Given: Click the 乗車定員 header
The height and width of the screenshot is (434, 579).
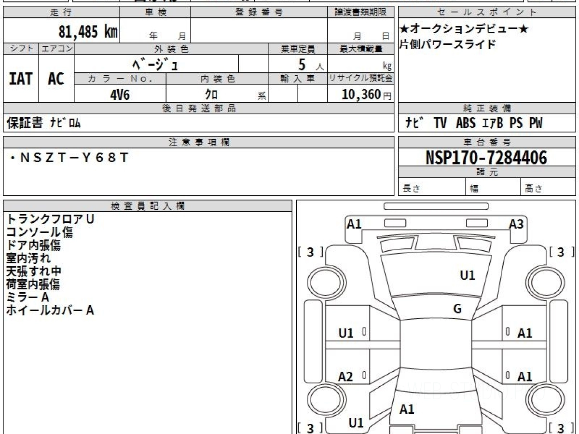Looking at the screenshot, I should [x=298, y=49].
